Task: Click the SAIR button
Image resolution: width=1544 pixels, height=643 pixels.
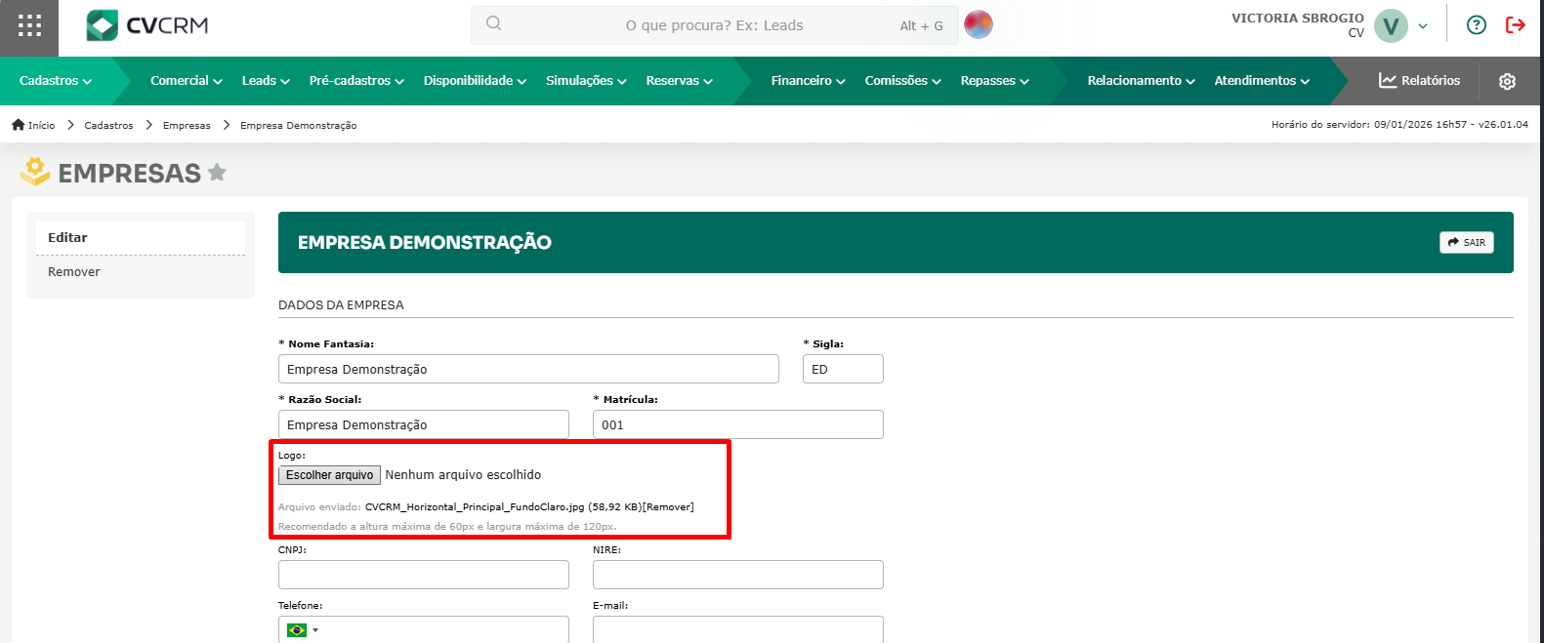Action: [x=1466, y=242]
